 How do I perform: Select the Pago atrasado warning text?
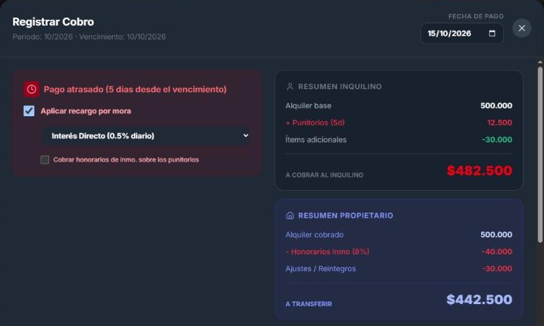[x=135, y=89]
